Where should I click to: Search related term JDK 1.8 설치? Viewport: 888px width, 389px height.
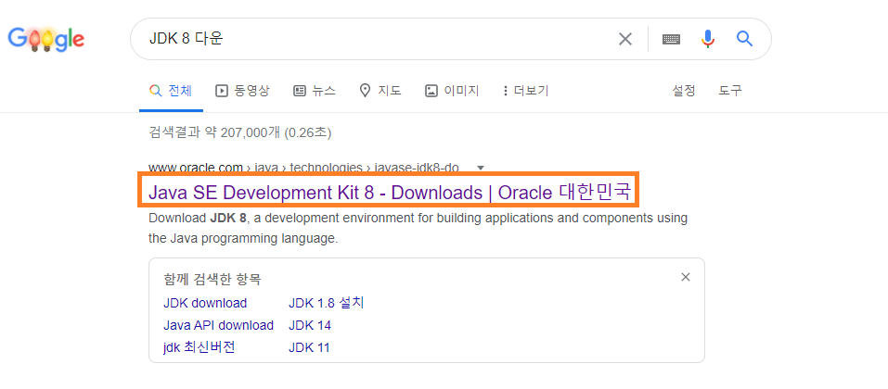pos(327,303)
